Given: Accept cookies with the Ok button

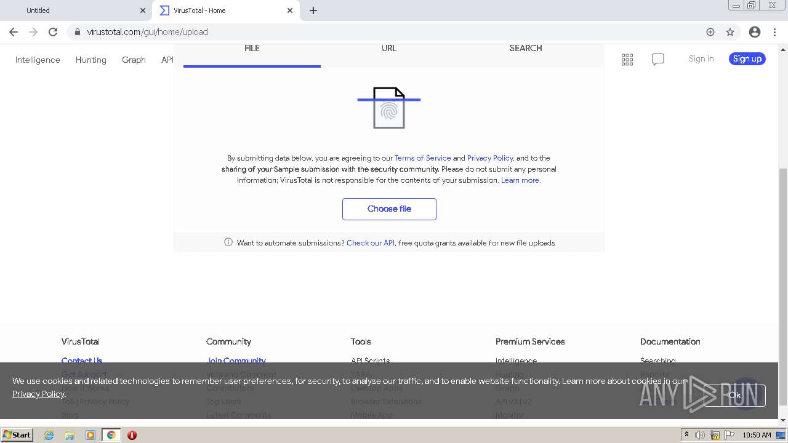Looking at the screenshot, I should [735, 396].
